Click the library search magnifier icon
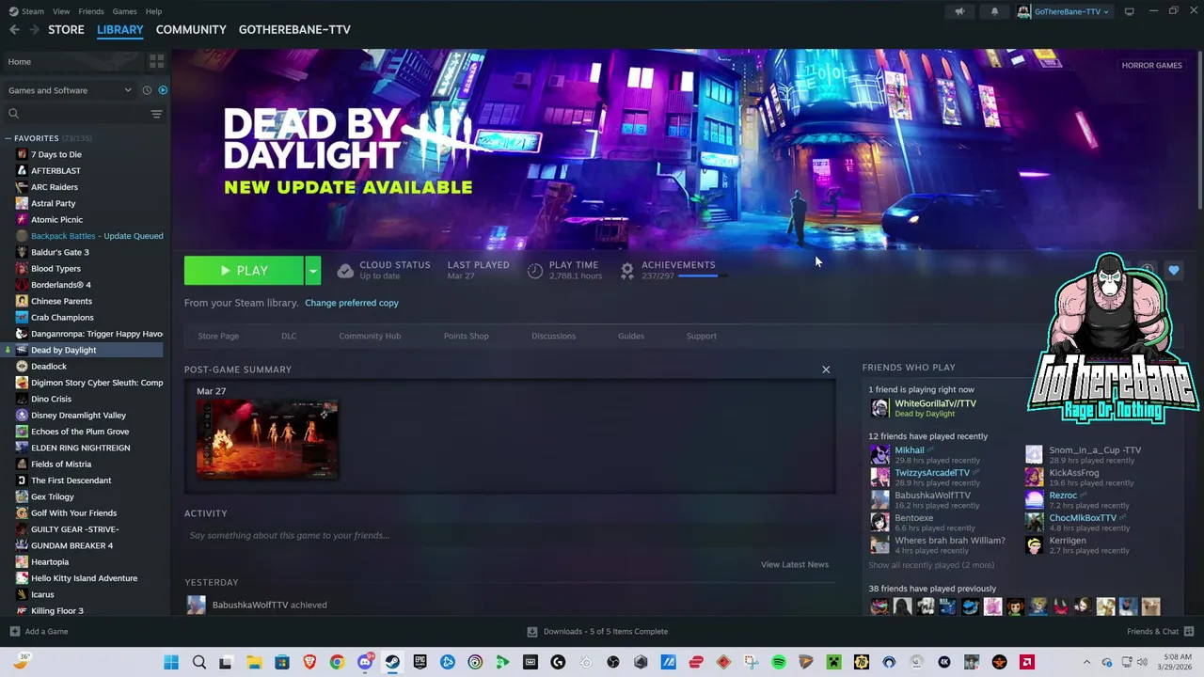Image resolution: width=1204 pixels, height=677 pixels. click(x=13, y=114)
